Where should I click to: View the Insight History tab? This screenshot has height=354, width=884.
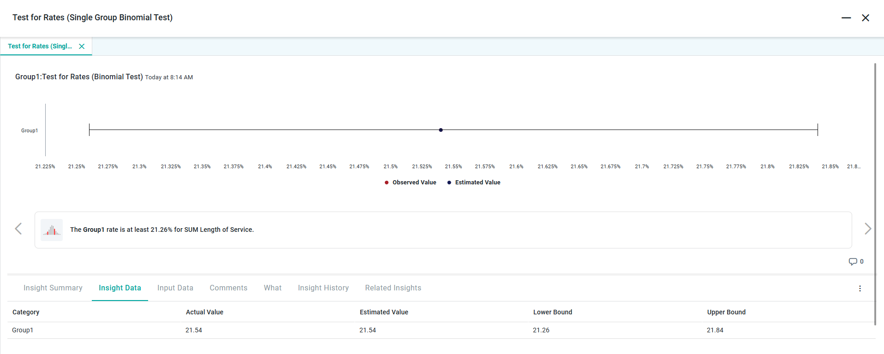(323, 288)
